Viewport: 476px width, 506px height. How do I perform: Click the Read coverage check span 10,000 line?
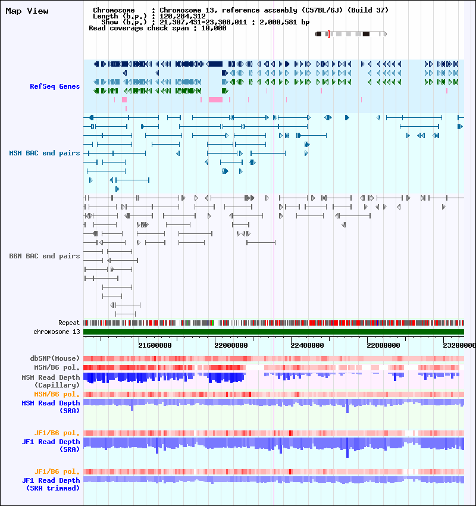point(157,29)
